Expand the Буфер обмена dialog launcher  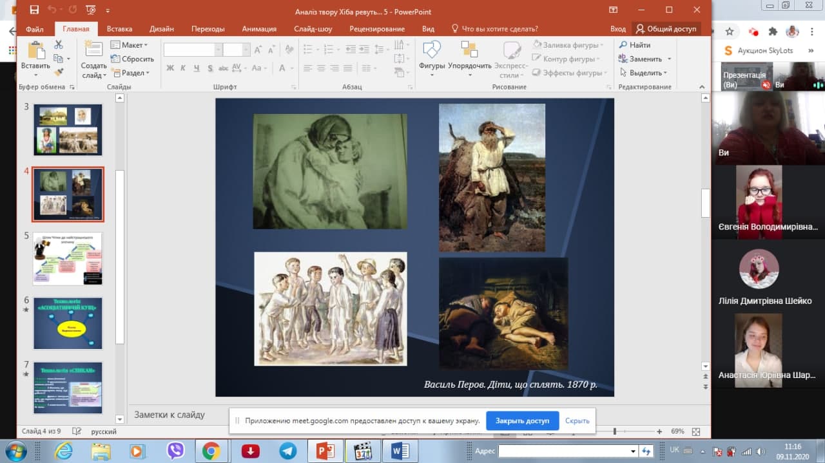(72, 87)
